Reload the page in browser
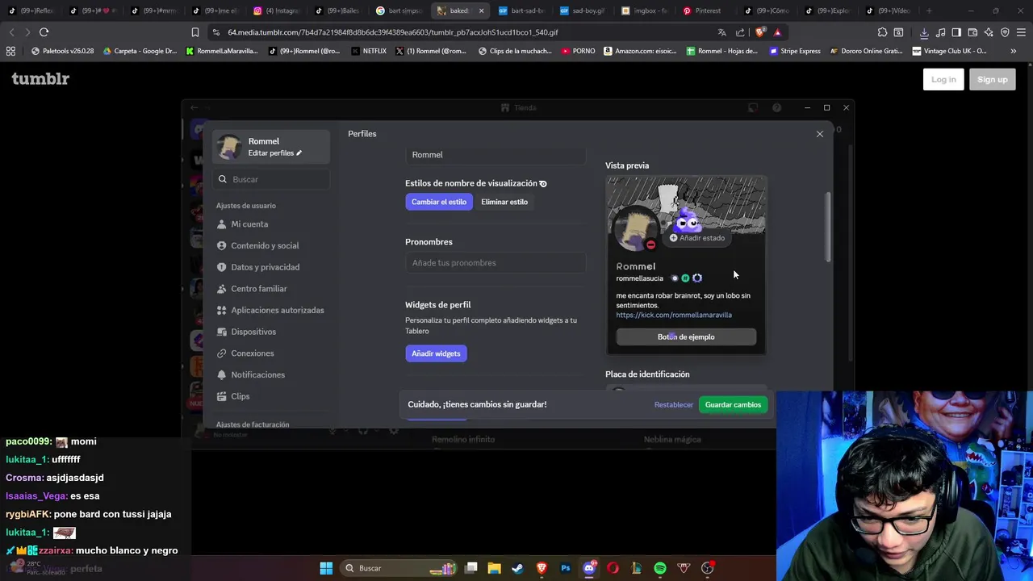This screenshot has height=581, width=1033. [x=44, y=32]
